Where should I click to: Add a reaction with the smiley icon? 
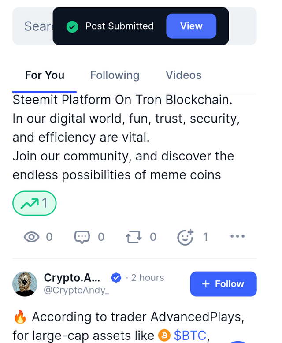(186, 237)
